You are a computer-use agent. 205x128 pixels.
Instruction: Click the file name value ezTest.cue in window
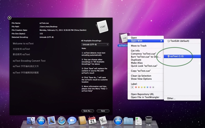[x=44, y=23]
